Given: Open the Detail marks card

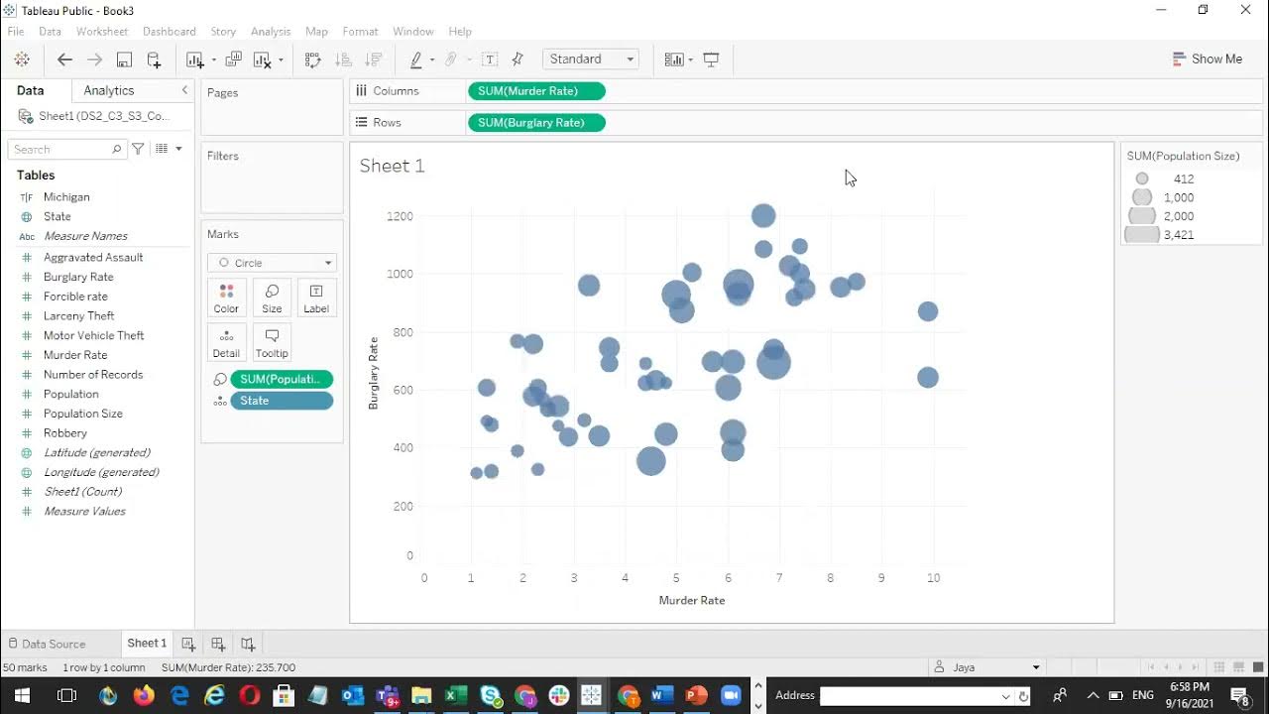Looking at the screenshot, I should tap(226, 342).
